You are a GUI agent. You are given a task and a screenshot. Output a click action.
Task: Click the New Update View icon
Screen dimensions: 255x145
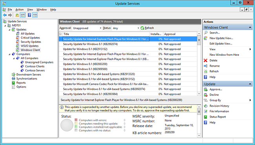206,38
